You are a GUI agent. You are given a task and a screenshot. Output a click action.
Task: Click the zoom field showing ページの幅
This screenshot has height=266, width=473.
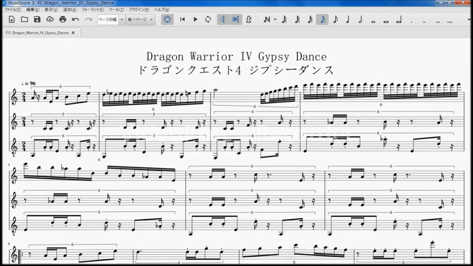point(108,20)
